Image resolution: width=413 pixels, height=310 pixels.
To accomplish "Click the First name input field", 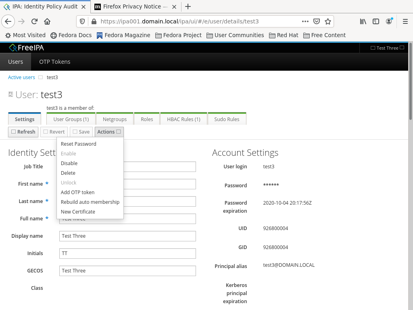I will pos(160,184).
